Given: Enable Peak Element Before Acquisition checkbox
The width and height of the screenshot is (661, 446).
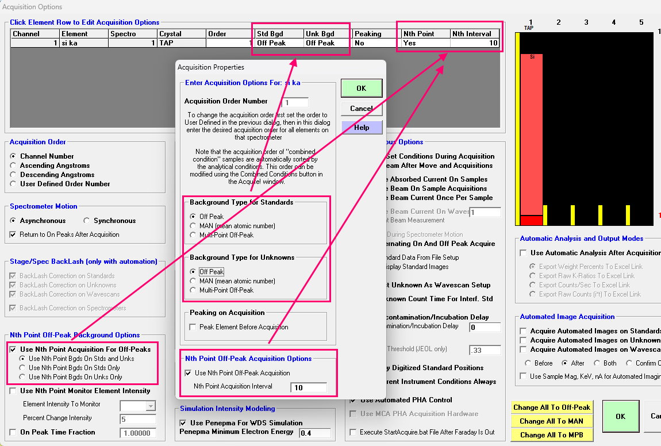Looking at the screenshot, I should [194, 327].
